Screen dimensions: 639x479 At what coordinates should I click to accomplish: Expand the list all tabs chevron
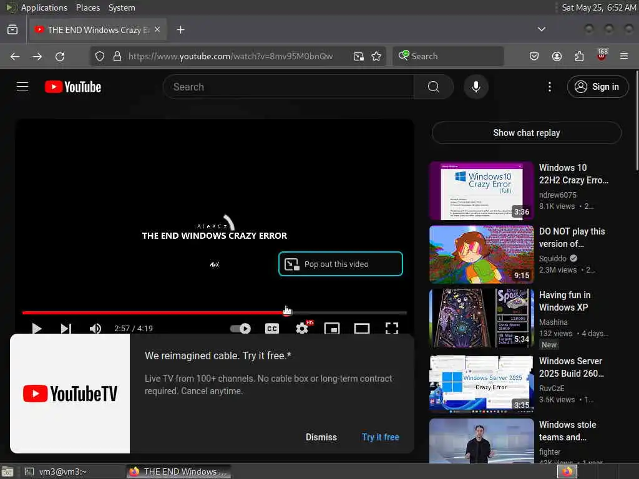pyautogui.click(x=541, y=29)
